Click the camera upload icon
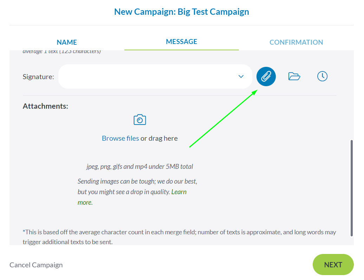 140,120
